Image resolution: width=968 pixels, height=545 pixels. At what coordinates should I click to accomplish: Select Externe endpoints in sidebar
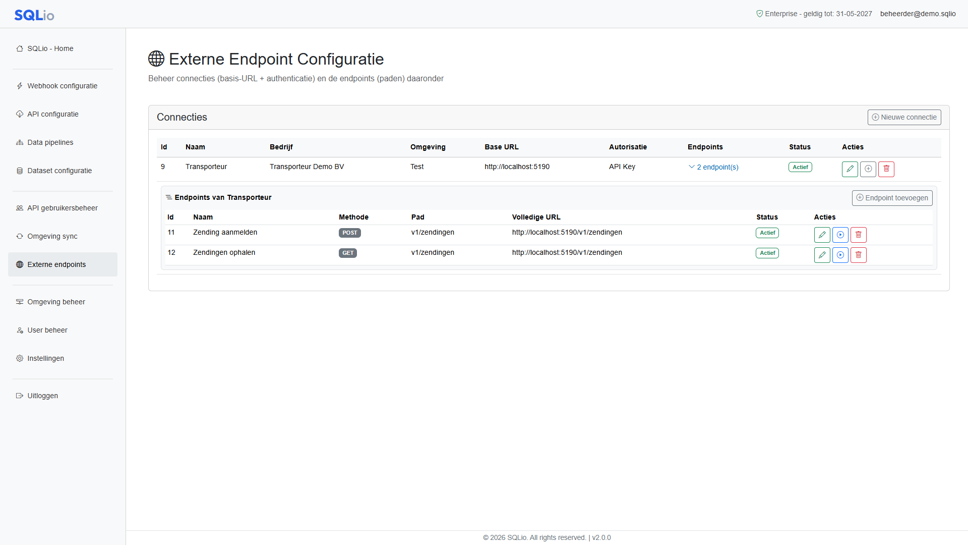63,264
